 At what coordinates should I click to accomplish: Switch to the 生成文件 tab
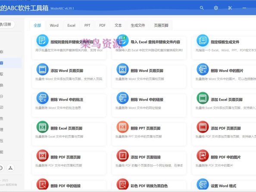point(138,25)
